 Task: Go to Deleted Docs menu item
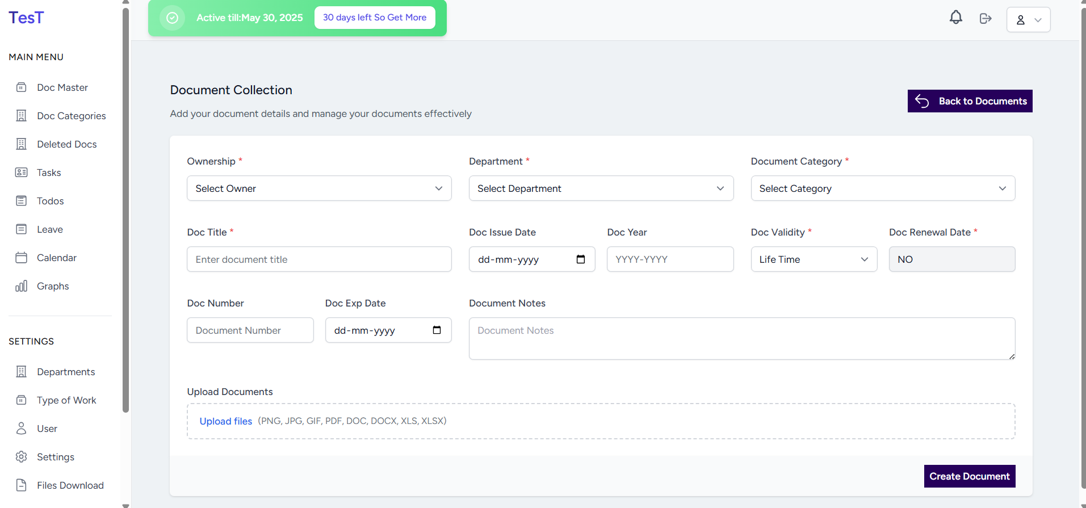pyautogui.click(x=67, y=144)
